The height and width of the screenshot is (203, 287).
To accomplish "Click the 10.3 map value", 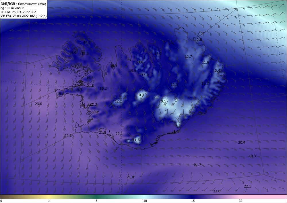I will click(x=140, y=95).
